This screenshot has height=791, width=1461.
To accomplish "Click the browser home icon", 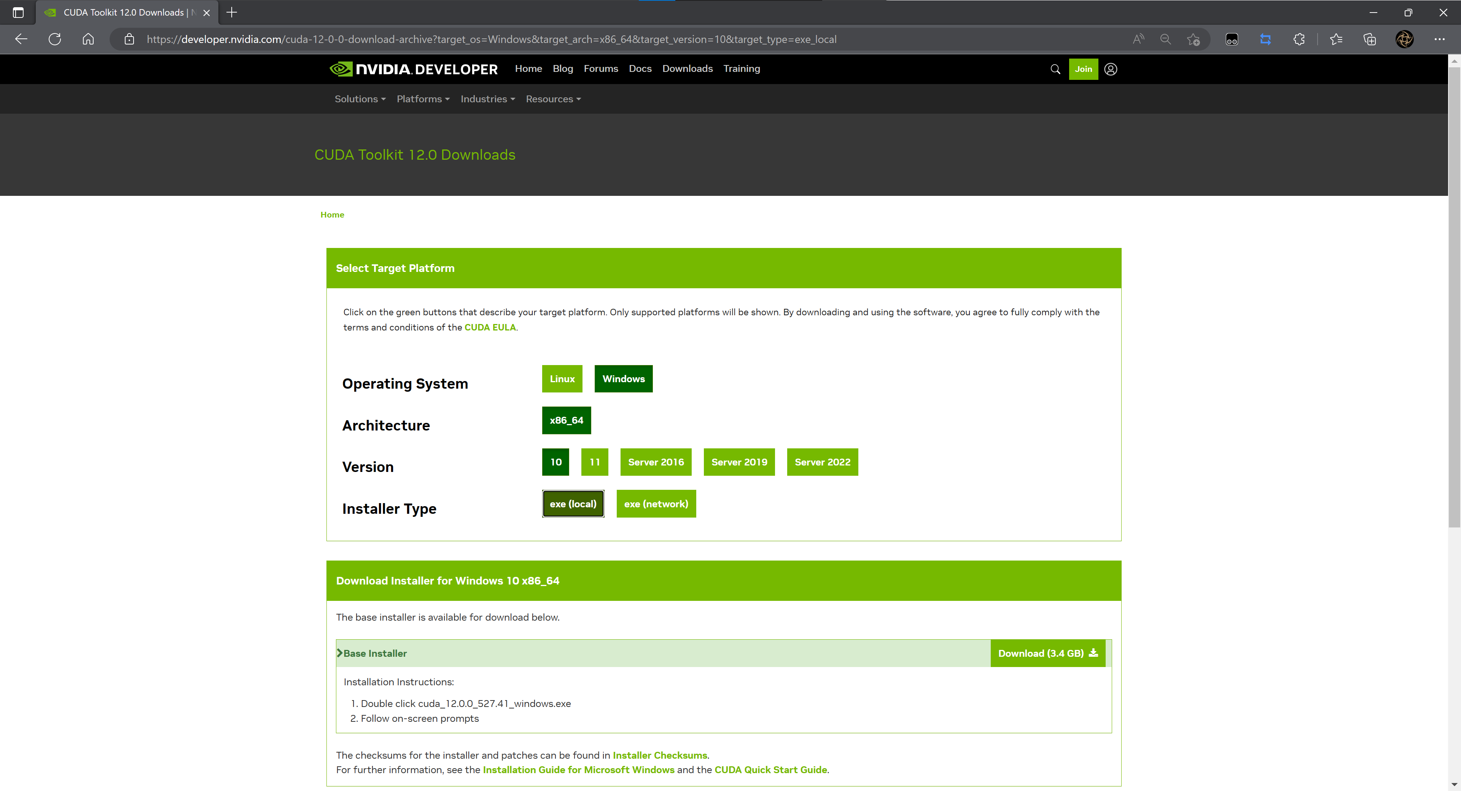I will tap(88, 39).
